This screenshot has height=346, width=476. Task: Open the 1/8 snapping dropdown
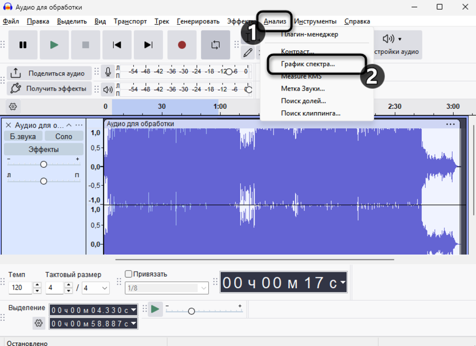click(x=166, y=288)
